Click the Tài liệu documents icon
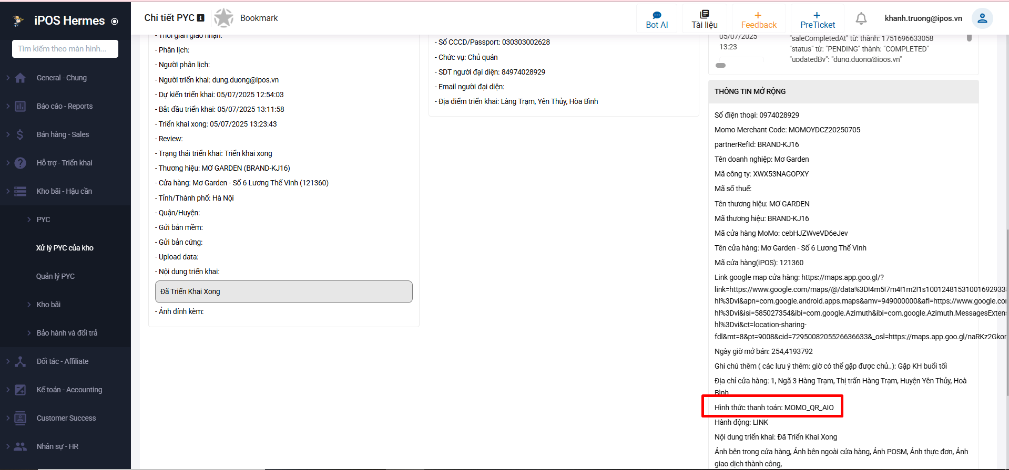Screen dimensions: 1009x470 point(705,14)
